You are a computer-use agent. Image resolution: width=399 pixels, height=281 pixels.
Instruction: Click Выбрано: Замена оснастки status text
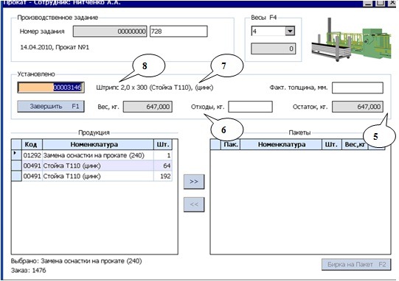click(x=77, y=261)
